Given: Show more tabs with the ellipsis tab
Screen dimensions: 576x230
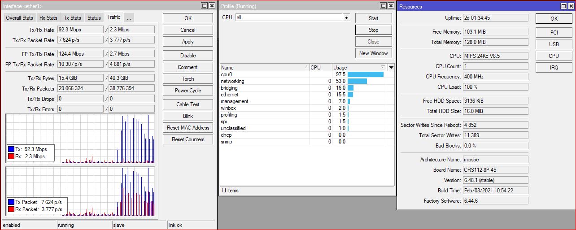Looking at the screenshot, I should [x=129, y=17].
